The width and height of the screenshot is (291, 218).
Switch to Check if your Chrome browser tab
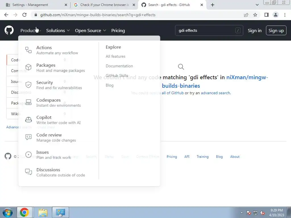click(x=105, y=5)
